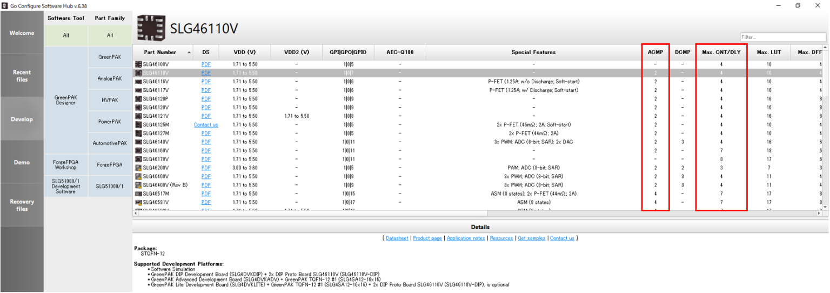Choose the ForgeFPGA Workshop software tool
The image size is (830, 293).
(65, 165)
